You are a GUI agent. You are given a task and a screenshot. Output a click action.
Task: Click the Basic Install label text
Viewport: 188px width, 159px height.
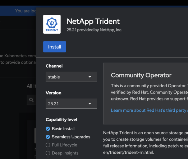point(63,129)
